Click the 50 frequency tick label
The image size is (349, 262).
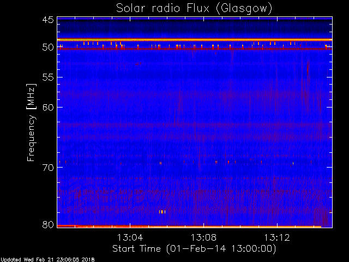(48, 47)
